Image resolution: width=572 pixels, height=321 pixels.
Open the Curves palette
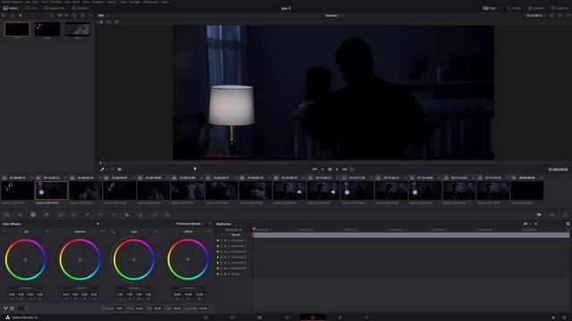click(73, 215)
